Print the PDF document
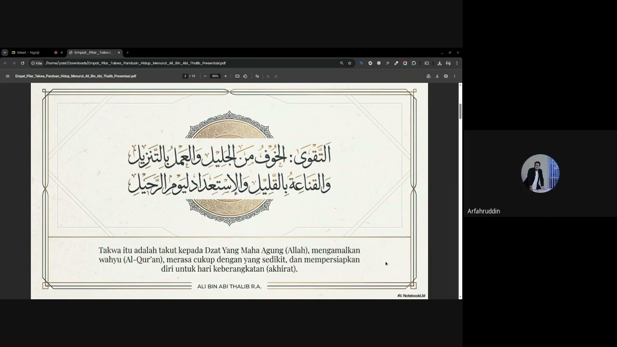617x347 pixels. click(446, 76)
